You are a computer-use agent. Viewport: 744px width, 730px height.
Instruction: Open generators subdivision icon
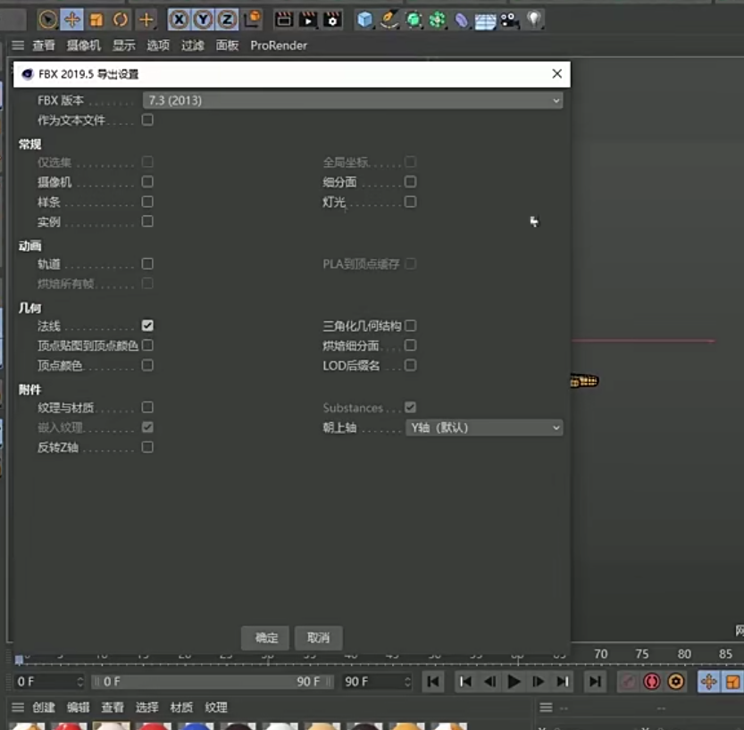click(x=414, y=20)
